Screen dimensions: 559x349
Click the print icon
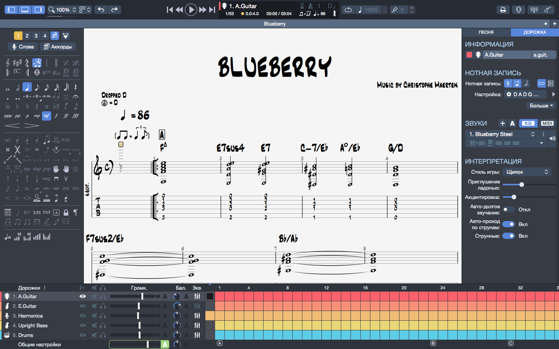pyautogui.click(x=503, y=10)
